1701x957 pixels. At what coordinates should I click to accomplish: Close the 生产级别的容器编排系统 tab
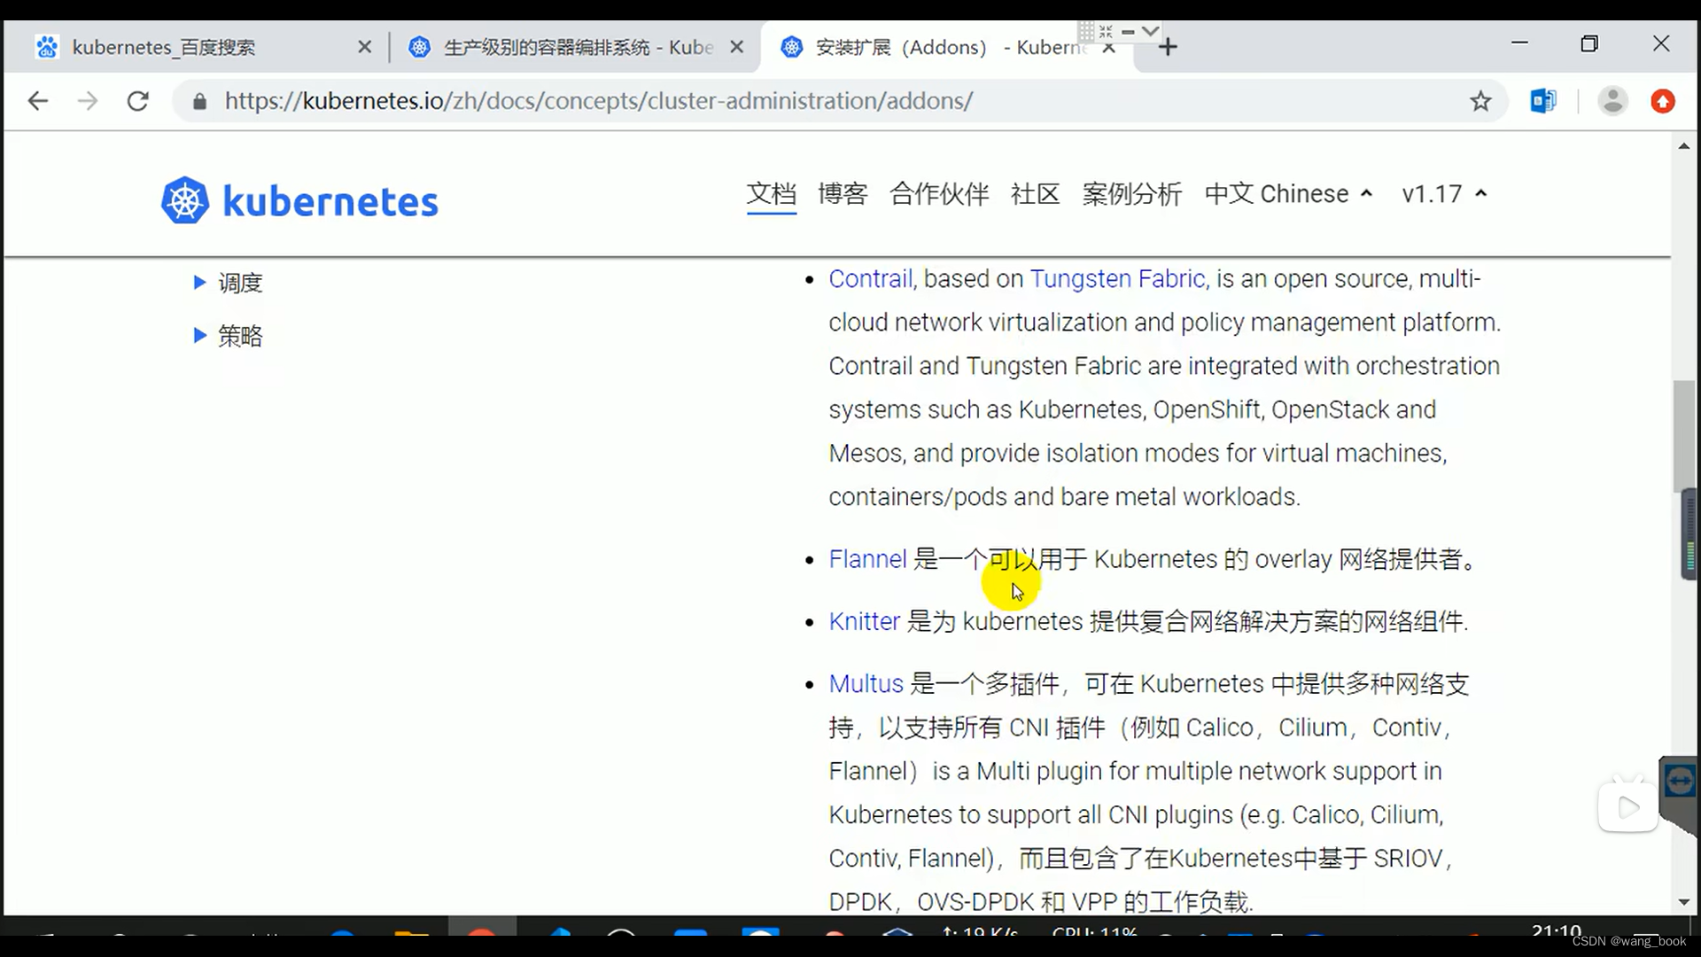736,47
